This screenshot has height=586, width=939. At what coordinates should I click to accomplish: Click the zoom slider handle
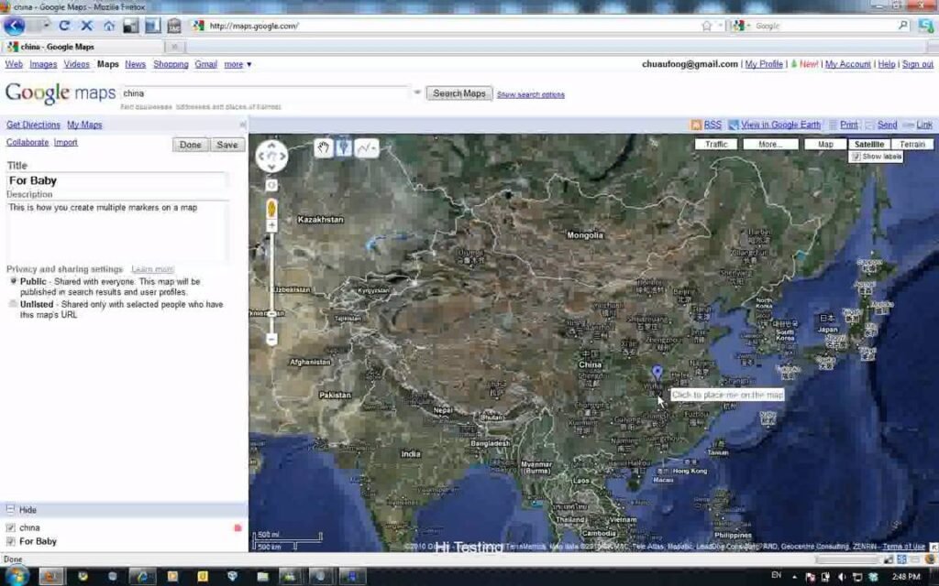(x=271, y=314)
